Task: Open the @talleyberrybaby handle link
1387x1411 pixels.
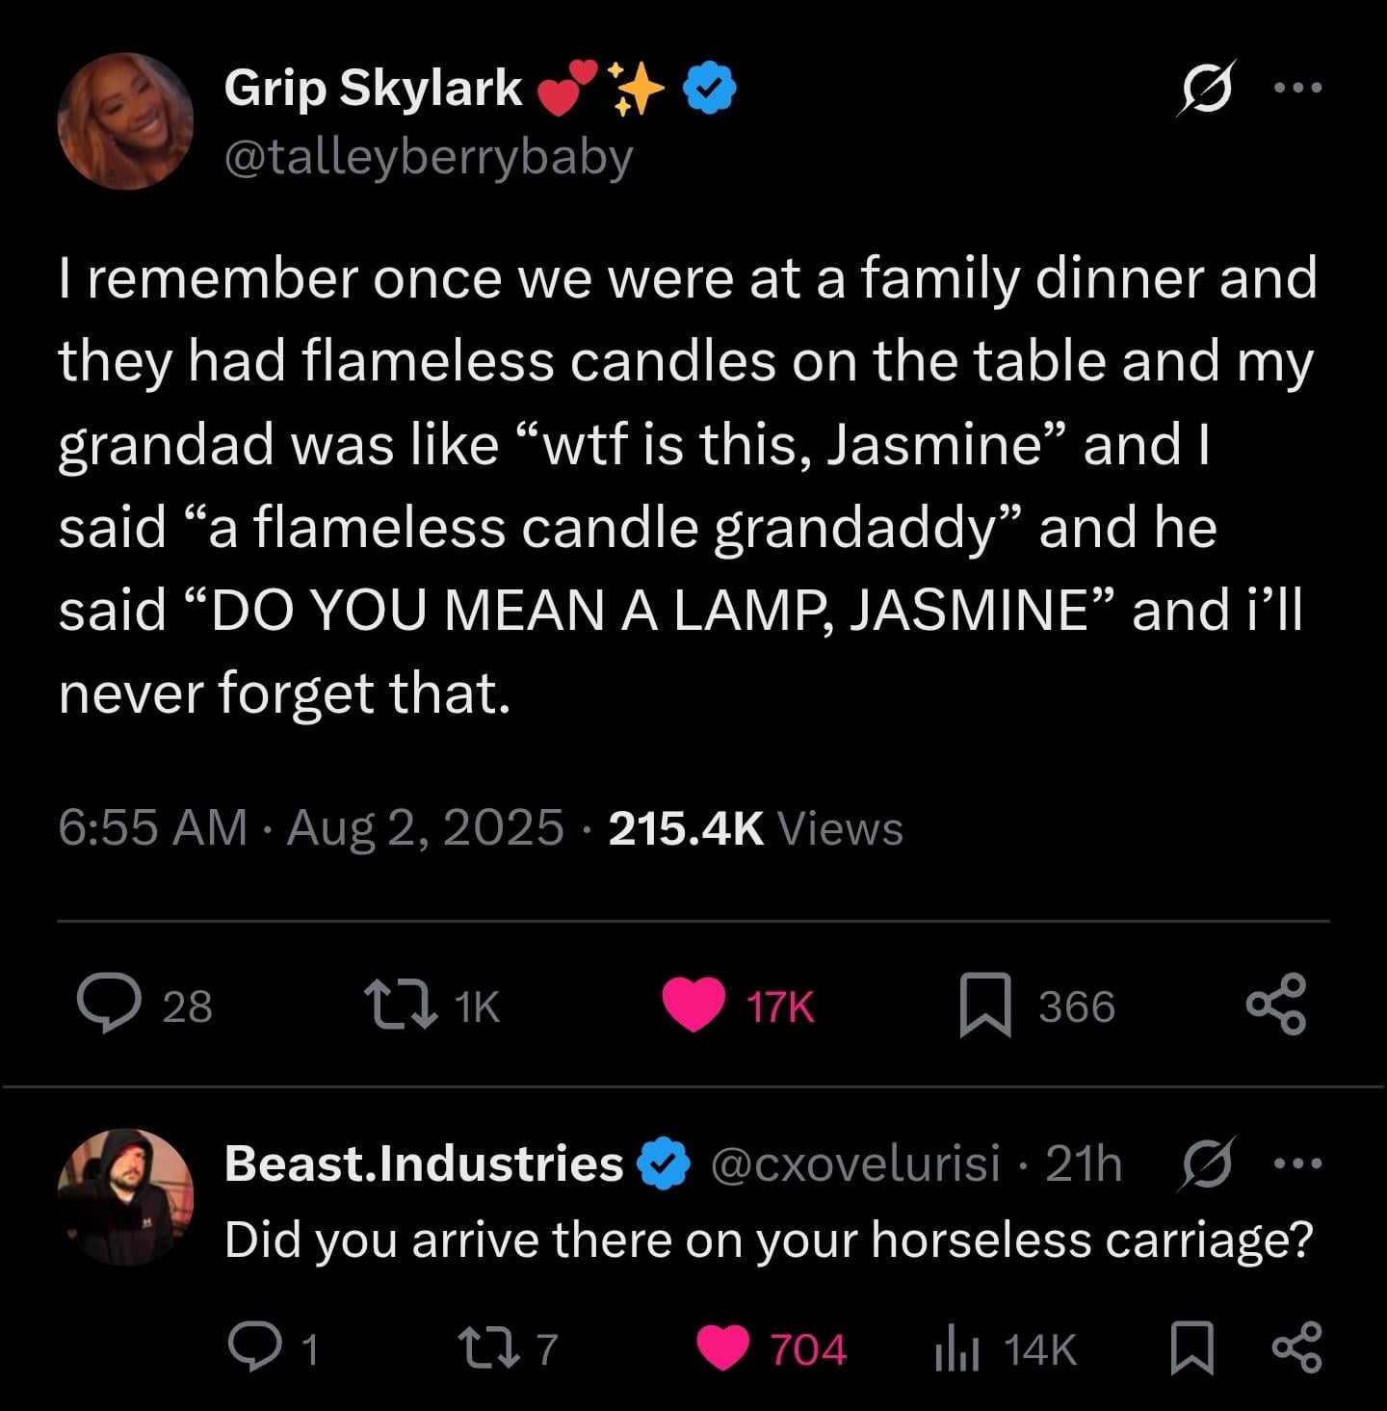Action: coord(429,157)
